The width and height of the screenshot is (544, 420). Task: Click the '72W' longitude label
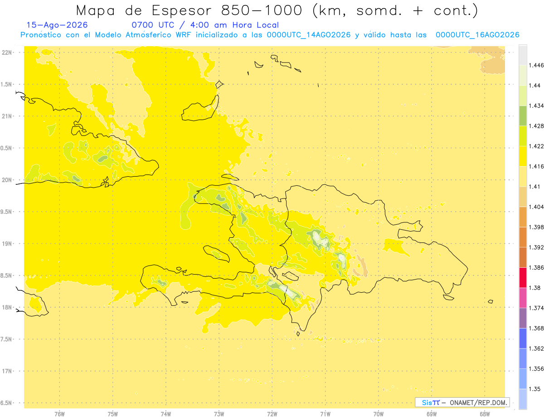coord(272,414)
